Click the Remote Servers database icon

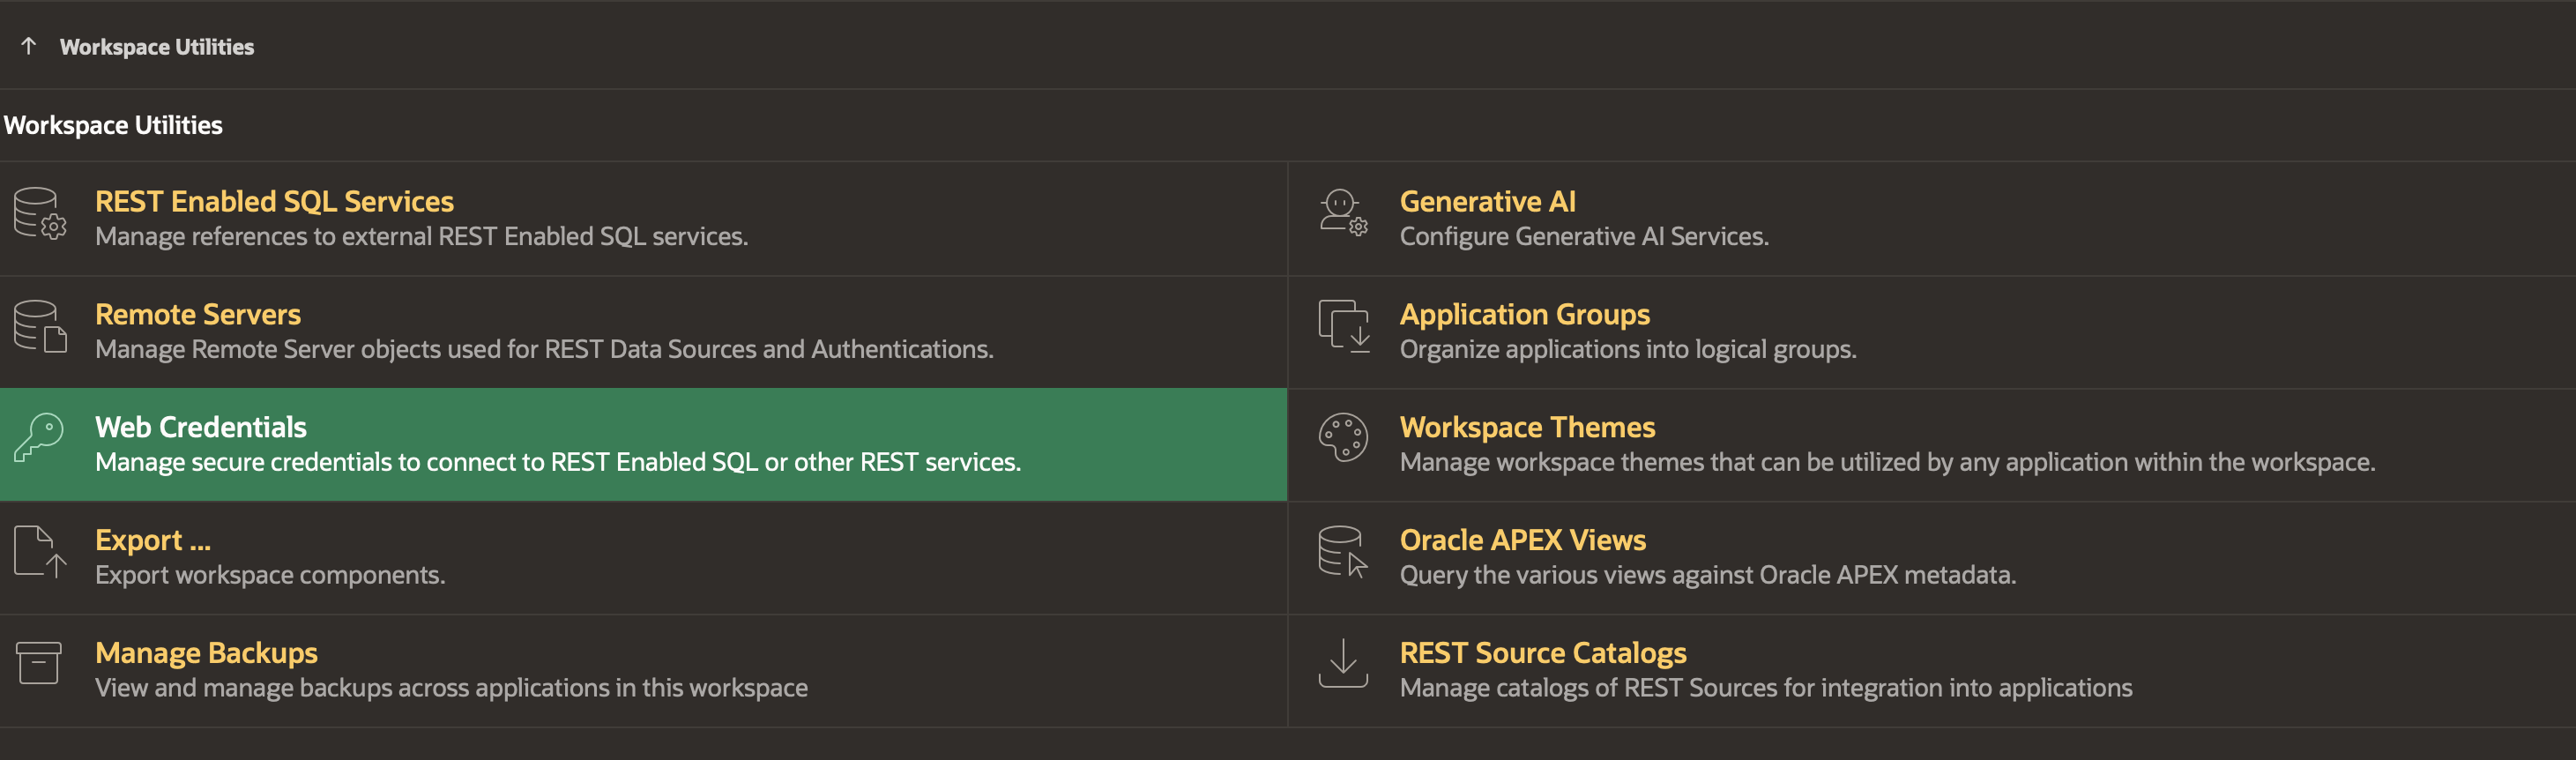pyautogui.click(x=40, y=327)
